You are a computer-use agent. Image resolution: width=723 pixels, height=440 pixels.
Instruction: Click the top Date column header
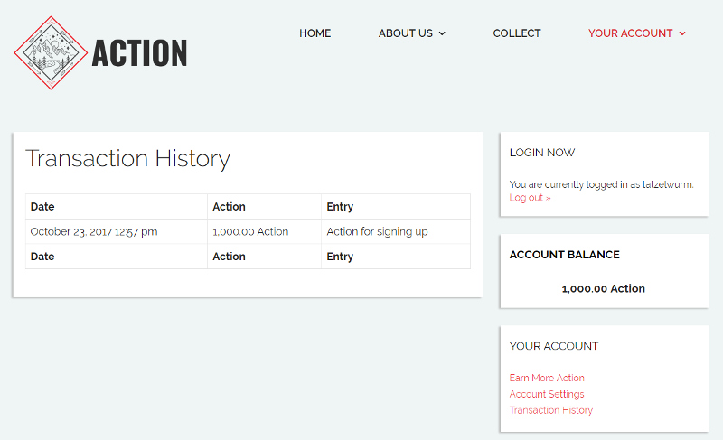pos(42,207)
